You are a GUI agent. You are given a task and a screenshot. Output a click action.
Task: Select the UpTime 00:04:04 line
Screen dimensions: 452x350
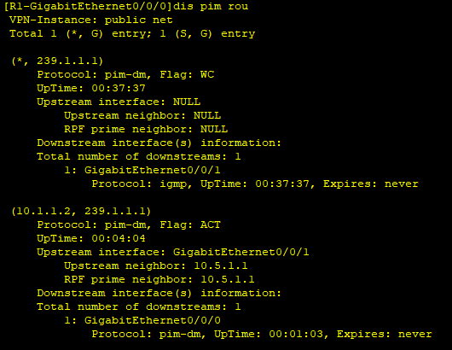[x=91, y=238]
